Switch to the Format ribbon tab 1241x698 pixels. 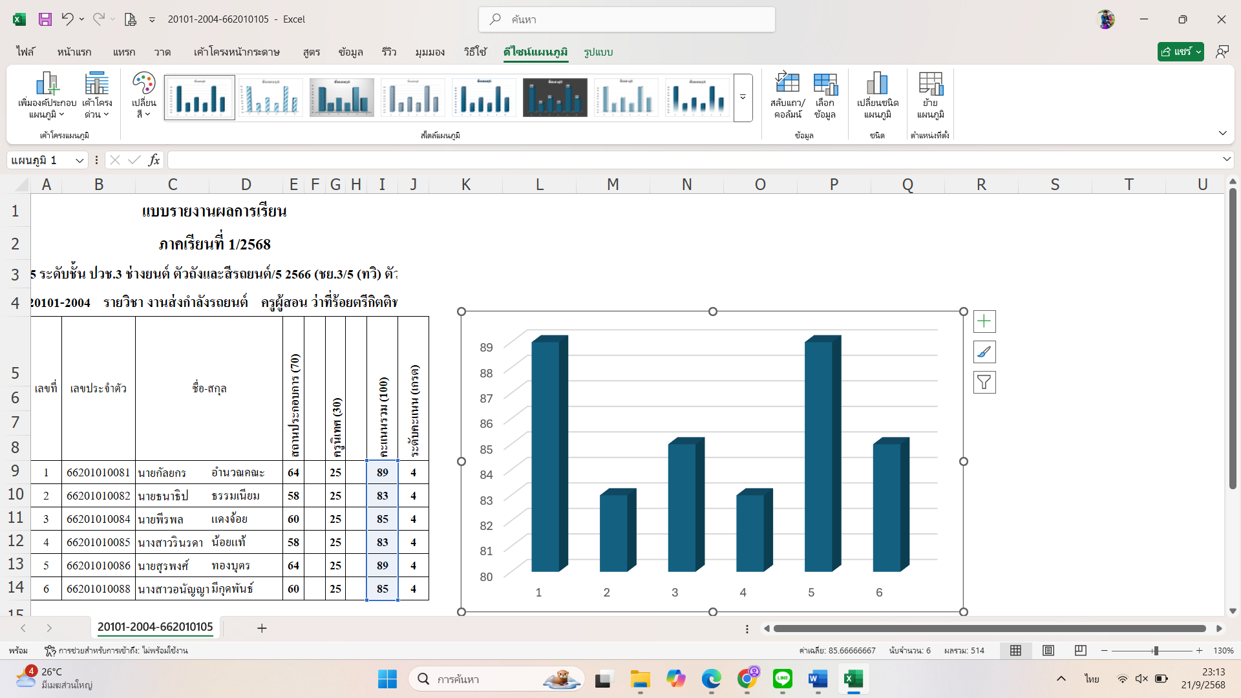coord(598,52)
